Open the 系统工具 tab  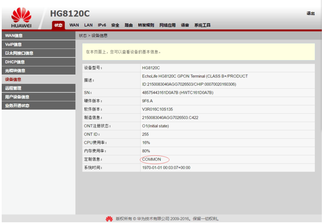(202, 25)
